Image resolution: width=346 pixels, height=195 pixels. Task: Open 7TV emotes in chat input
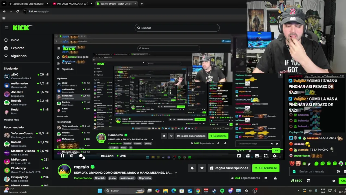[x=338, y=171]
